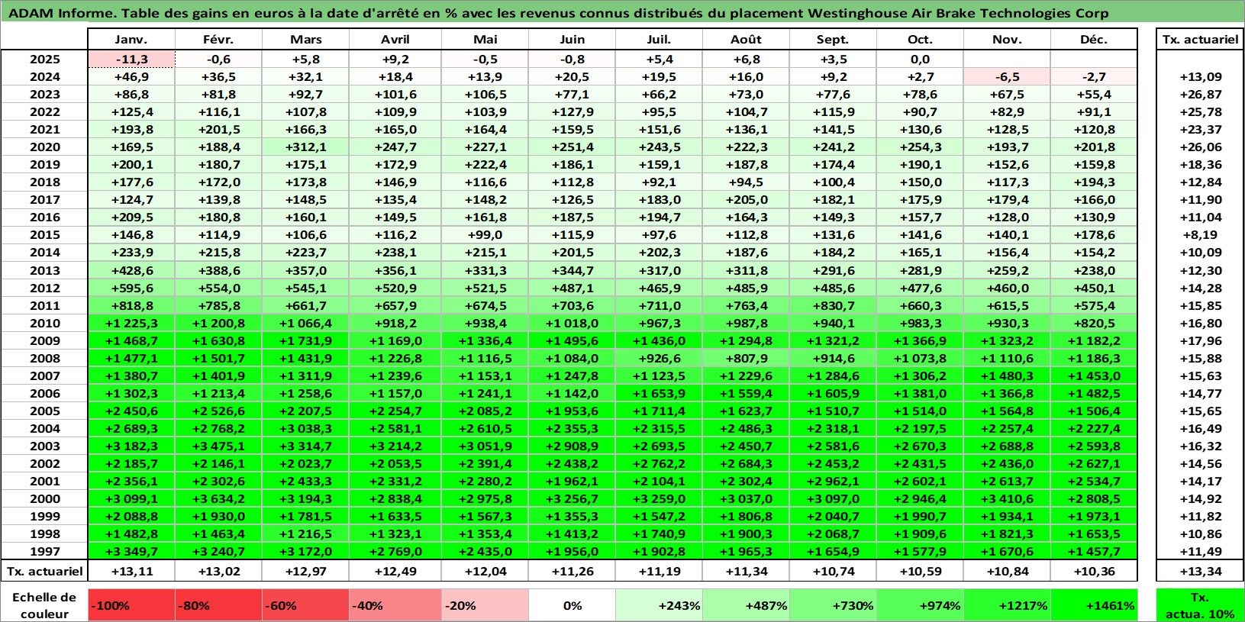Click the +3 475,1 cell for Févr. 2003
Screen dimensions: 1245x622
[x=218, y=446]
